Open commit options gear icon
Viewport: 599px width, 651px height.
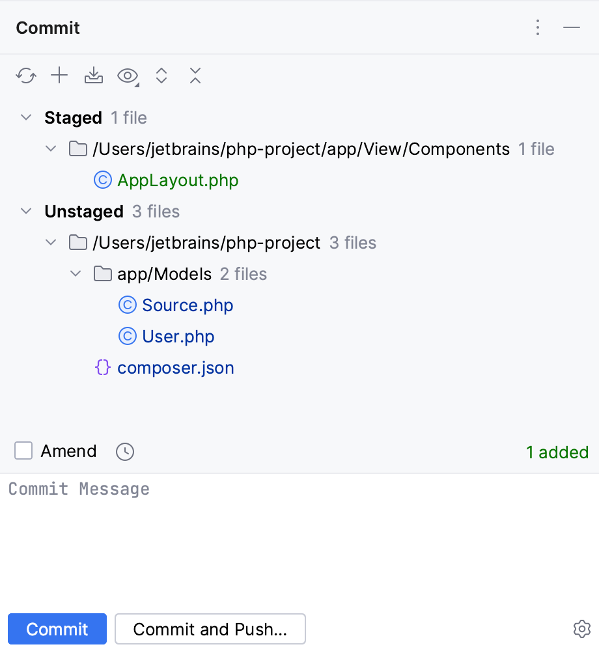pyautogui.click(x=581, y=629)
